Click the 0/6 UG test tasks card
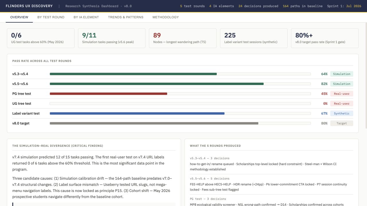The height and width of the screenshot is (206, 367). 41,38
